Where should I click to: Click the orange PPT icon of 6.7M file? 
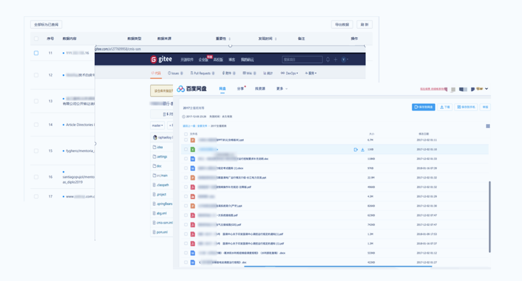click(x=193, y=140)
